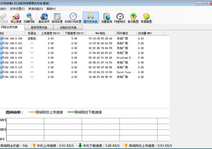
Task: Select host row 192.168.8.108
Action: point(13,38)
